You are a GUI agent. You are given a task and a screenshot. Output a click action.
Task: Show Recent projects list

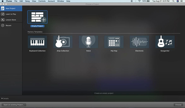(9, 26)
